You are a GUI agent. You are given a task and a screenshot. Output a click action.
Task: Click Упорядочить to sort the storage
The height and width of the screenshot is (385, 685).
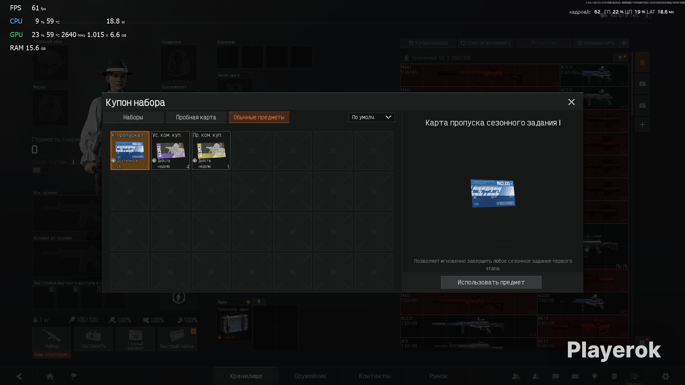(596, 43)
